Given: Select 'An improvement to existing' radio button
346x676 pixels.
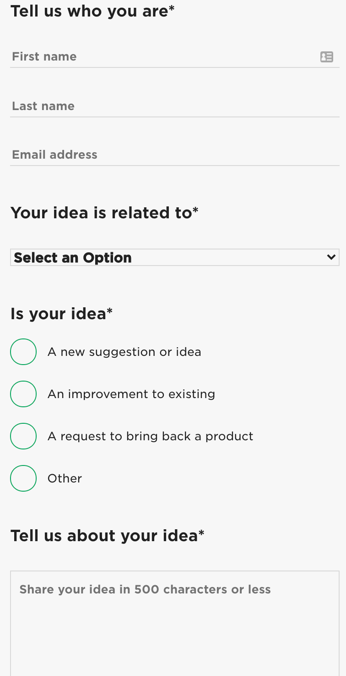Looking at the screenshot, I should pyautogui.click(x=23, y=394).
